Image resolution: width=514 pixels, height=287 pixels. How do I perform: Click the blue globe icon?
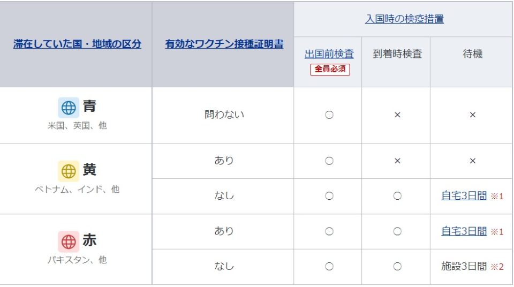click(x=69, y=108)
